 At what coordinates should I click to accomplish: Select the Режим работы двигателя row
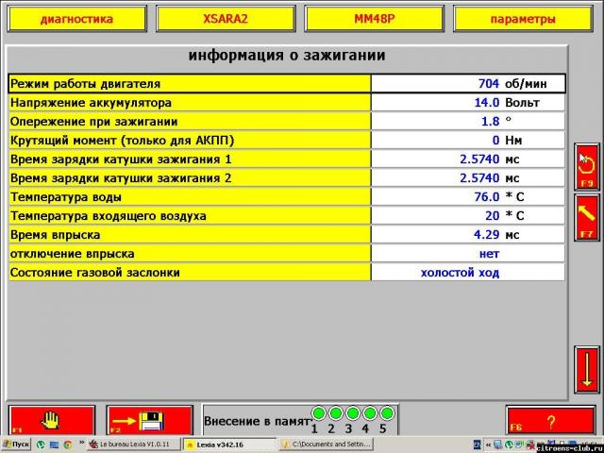pyautogui.click(x=287, y=84)
